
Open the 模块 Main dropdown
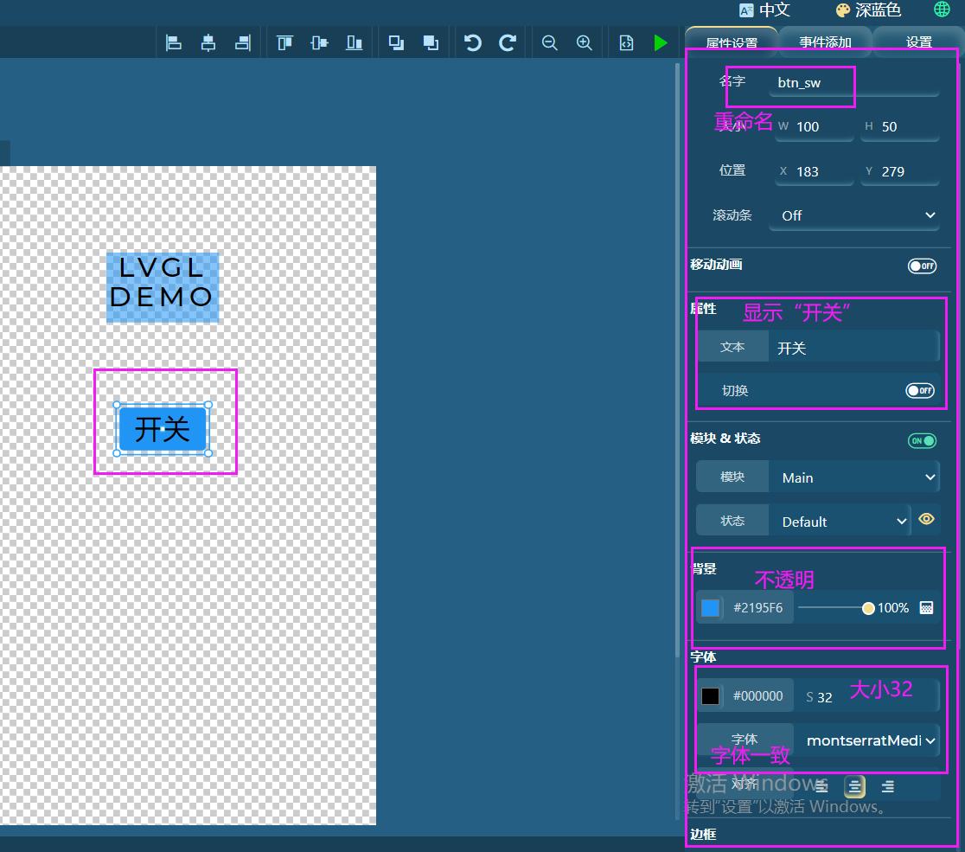point(854,477)
